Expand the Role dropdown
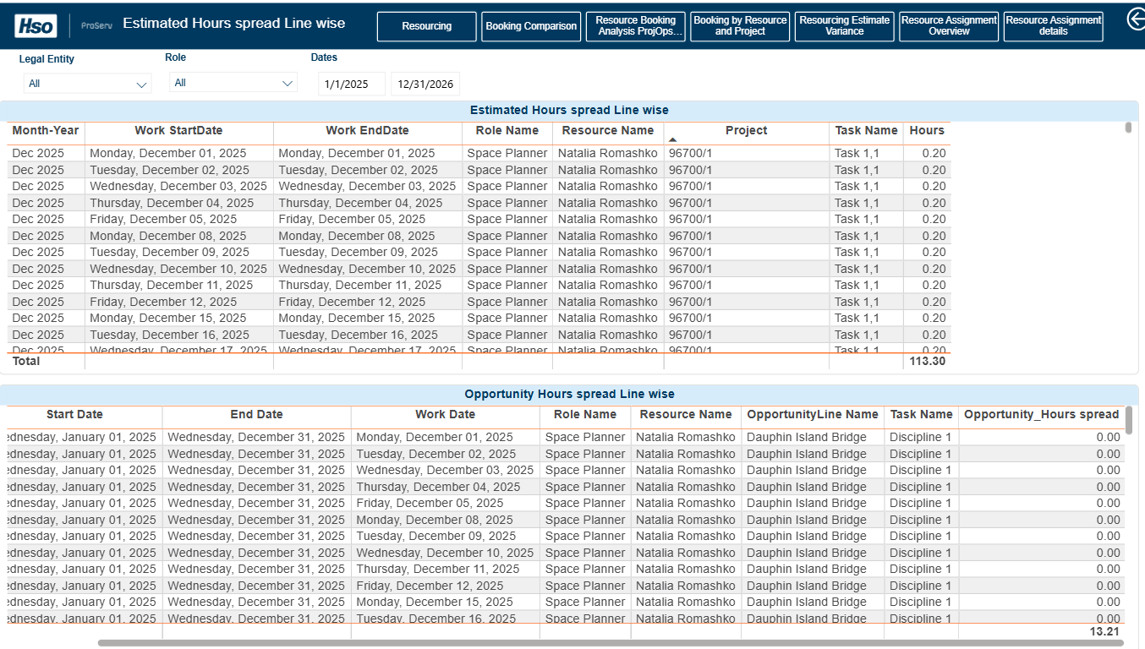The width and height of the screenshot is (1145, 649). click(233, 83)
